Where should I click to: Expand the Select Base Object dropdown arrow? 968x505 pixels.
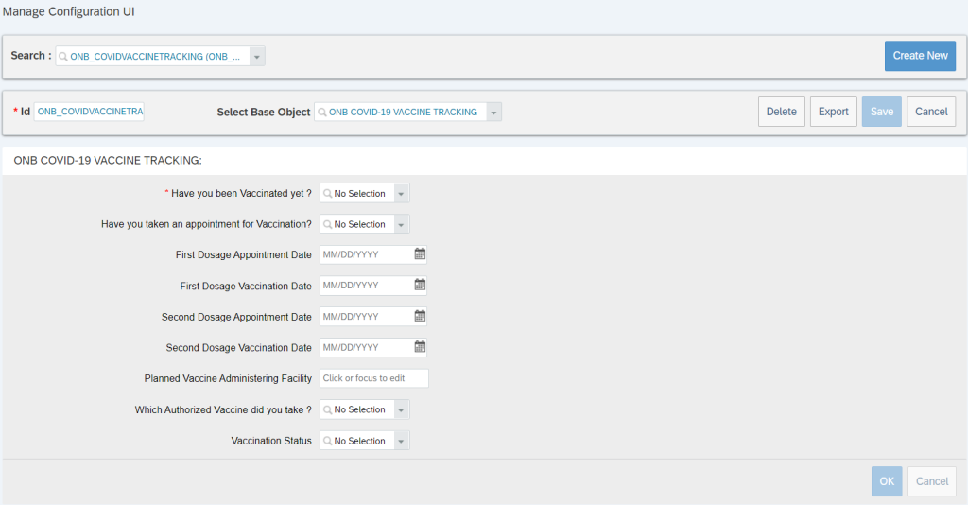tap(493, 112)
